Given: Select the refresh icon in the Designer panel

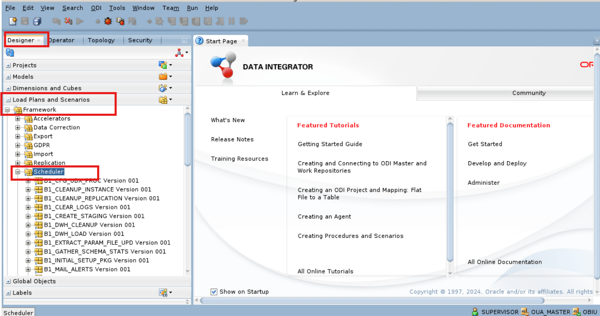Looking at the screenshot, I should [10, 52].
